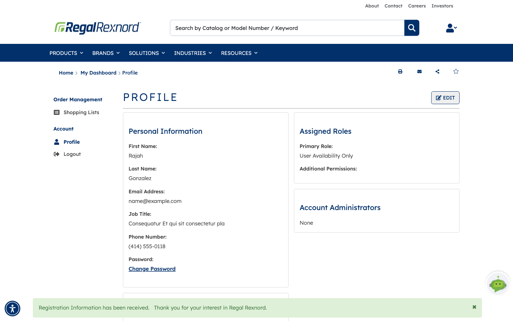Expand the INDUSTRIES menu
Viewport: 513px width, 321px height.
(x=193, y=53)
